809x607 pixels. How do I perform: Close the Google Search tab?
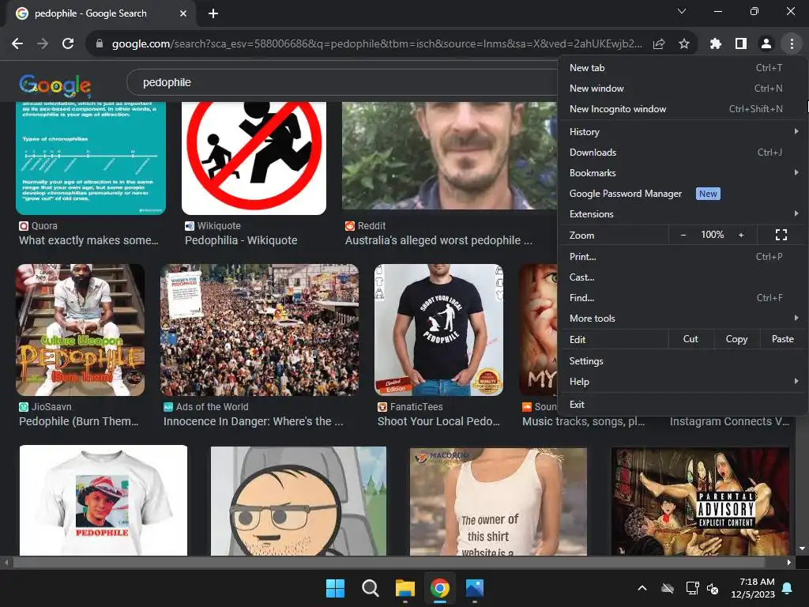[183, 13]
